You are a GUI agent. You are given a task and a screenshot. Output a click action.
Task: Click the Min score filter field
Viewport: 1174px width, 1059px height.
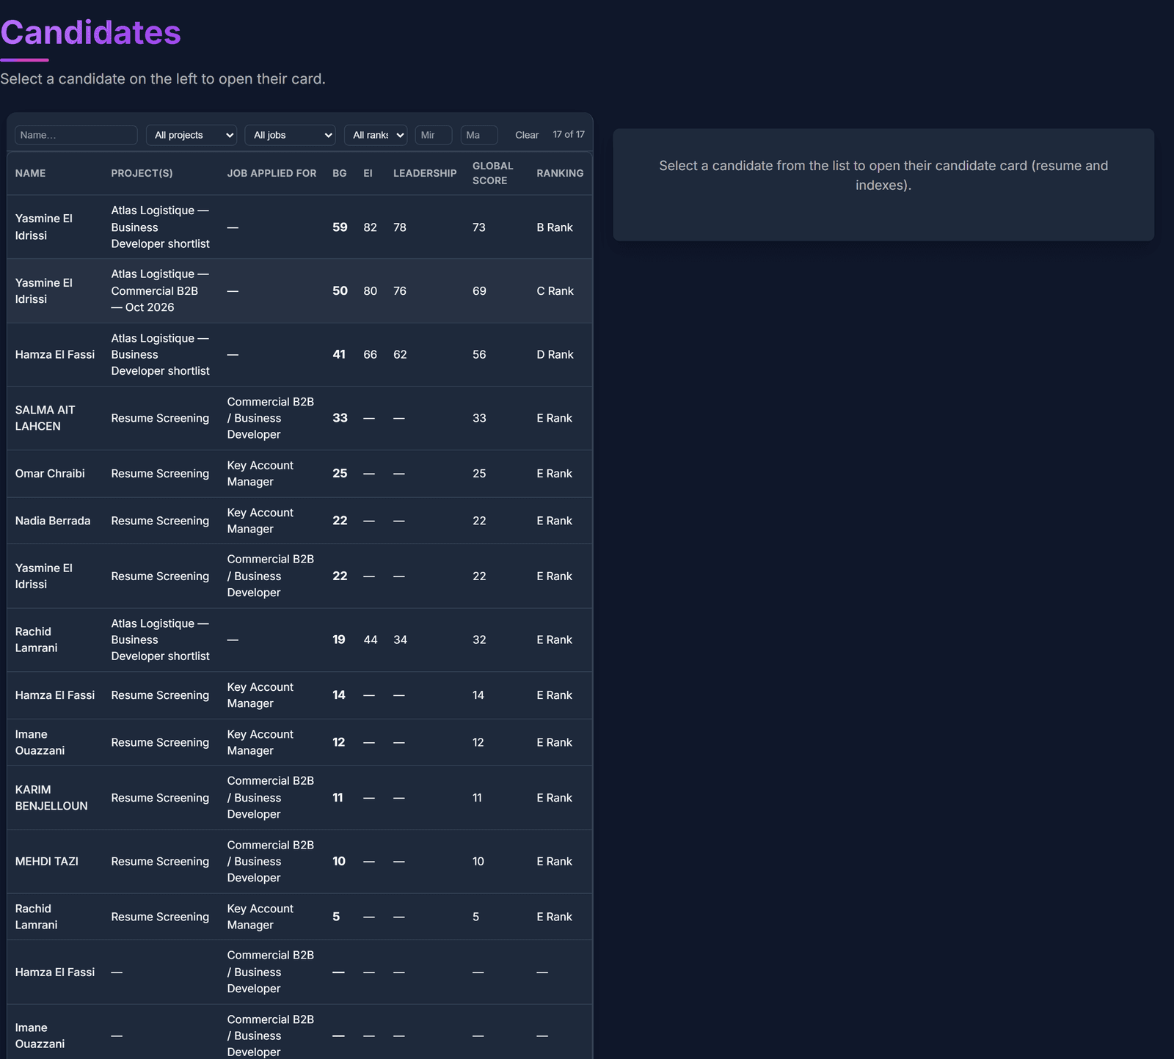point(434,135)
